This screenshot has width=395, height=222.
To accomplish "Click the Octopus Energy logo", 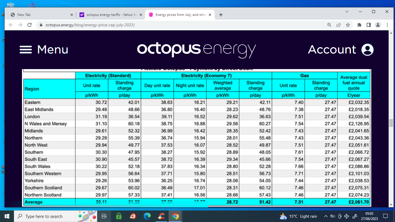I will (197, 50).
